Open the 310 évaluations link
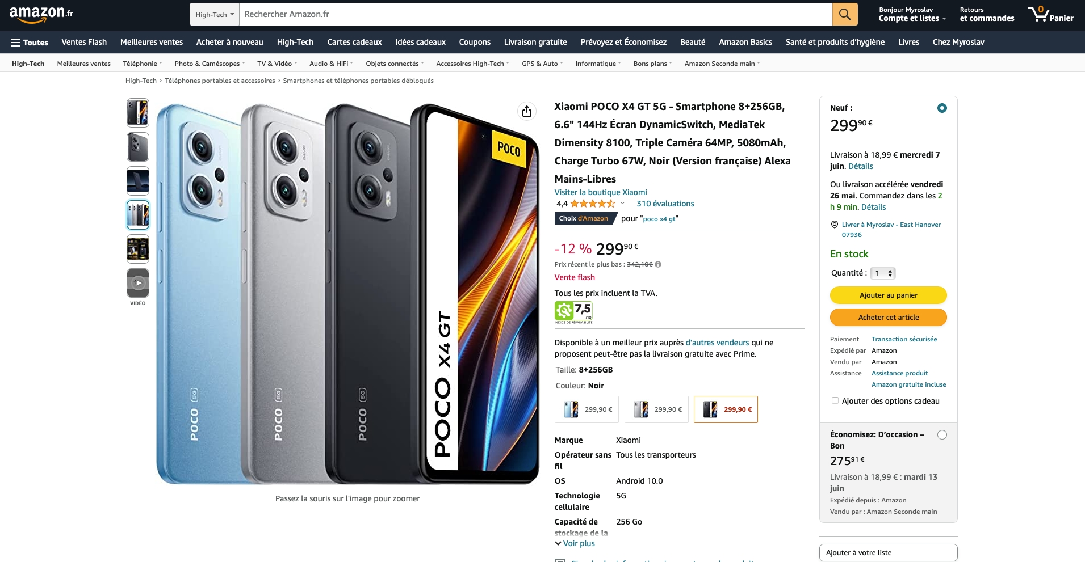Image resolution: width=1085 pixels, height=562 pixels. (665, 204)
